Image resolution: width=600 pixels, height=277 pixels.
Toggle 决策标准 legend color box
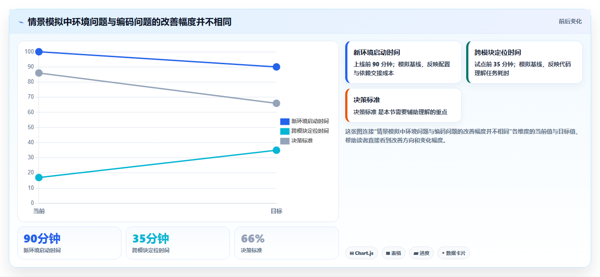284,141
